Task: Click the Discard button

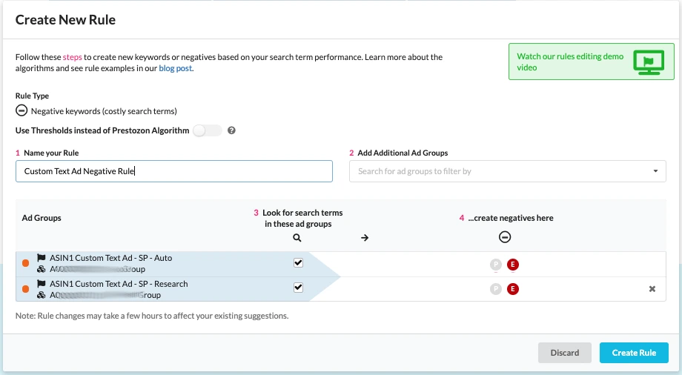Action: coord(564,353)
